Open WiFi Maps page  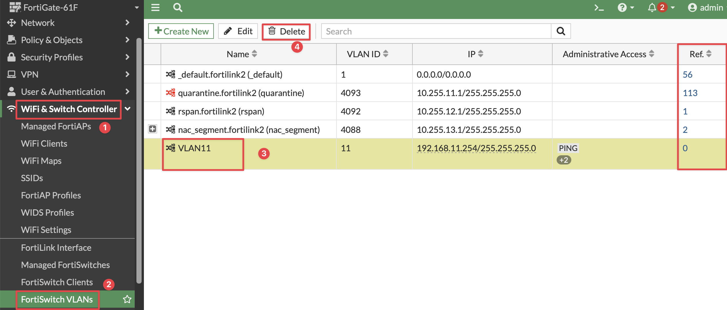(41, 161)
